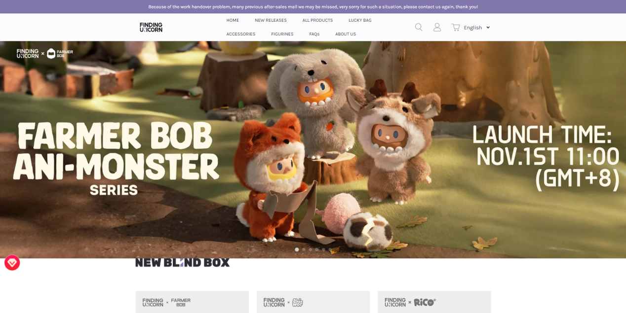The width and height of the screenshot is (626, 313).
Task: Click the NEW BLIND BOX heading
Action: click(x=183, y=262)
